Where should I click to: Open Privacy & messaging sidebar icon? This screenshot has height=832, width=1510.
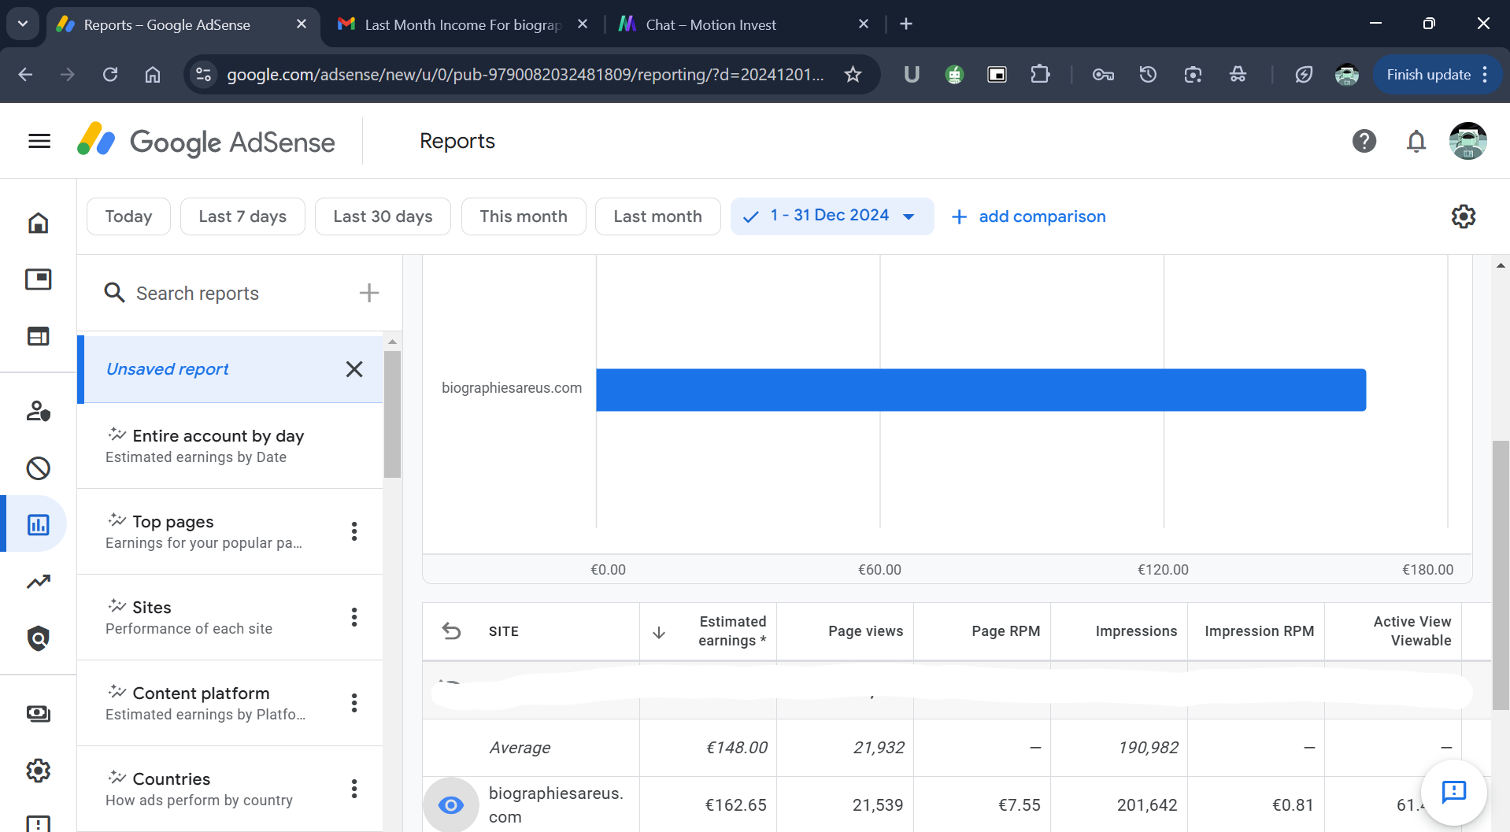pos(39,411)
